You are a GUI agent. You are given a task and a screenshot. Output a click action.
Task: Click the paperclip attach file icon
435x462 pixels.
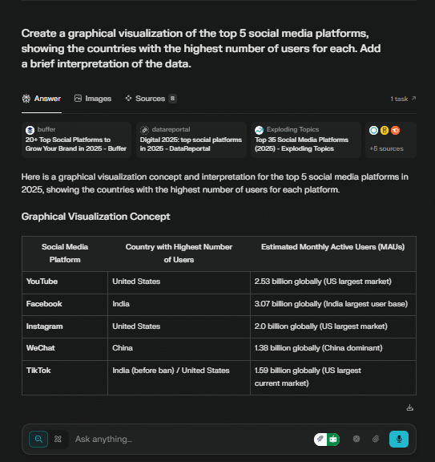pos(376,439)
